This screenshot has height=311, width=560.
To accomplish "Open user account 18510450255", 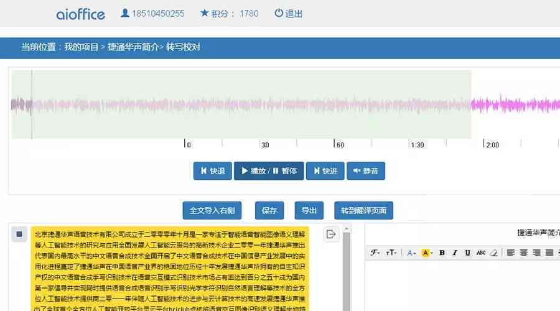I will pos(158,14).
